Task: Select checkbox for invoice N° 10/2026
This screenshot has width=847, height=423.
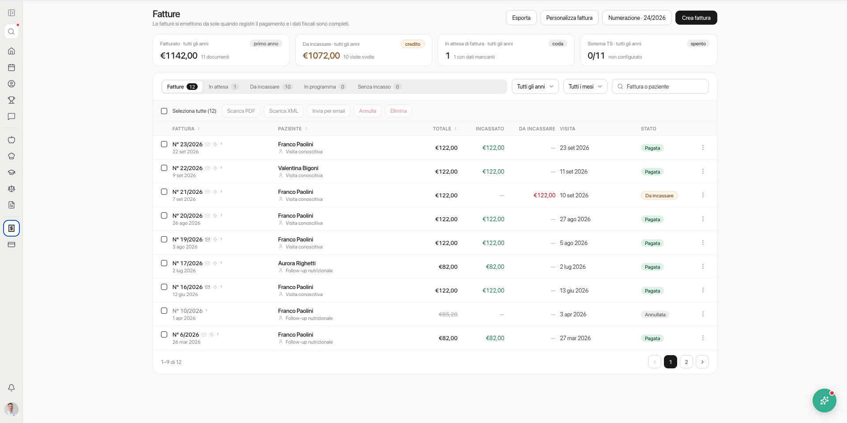Action: coord(164,311)
